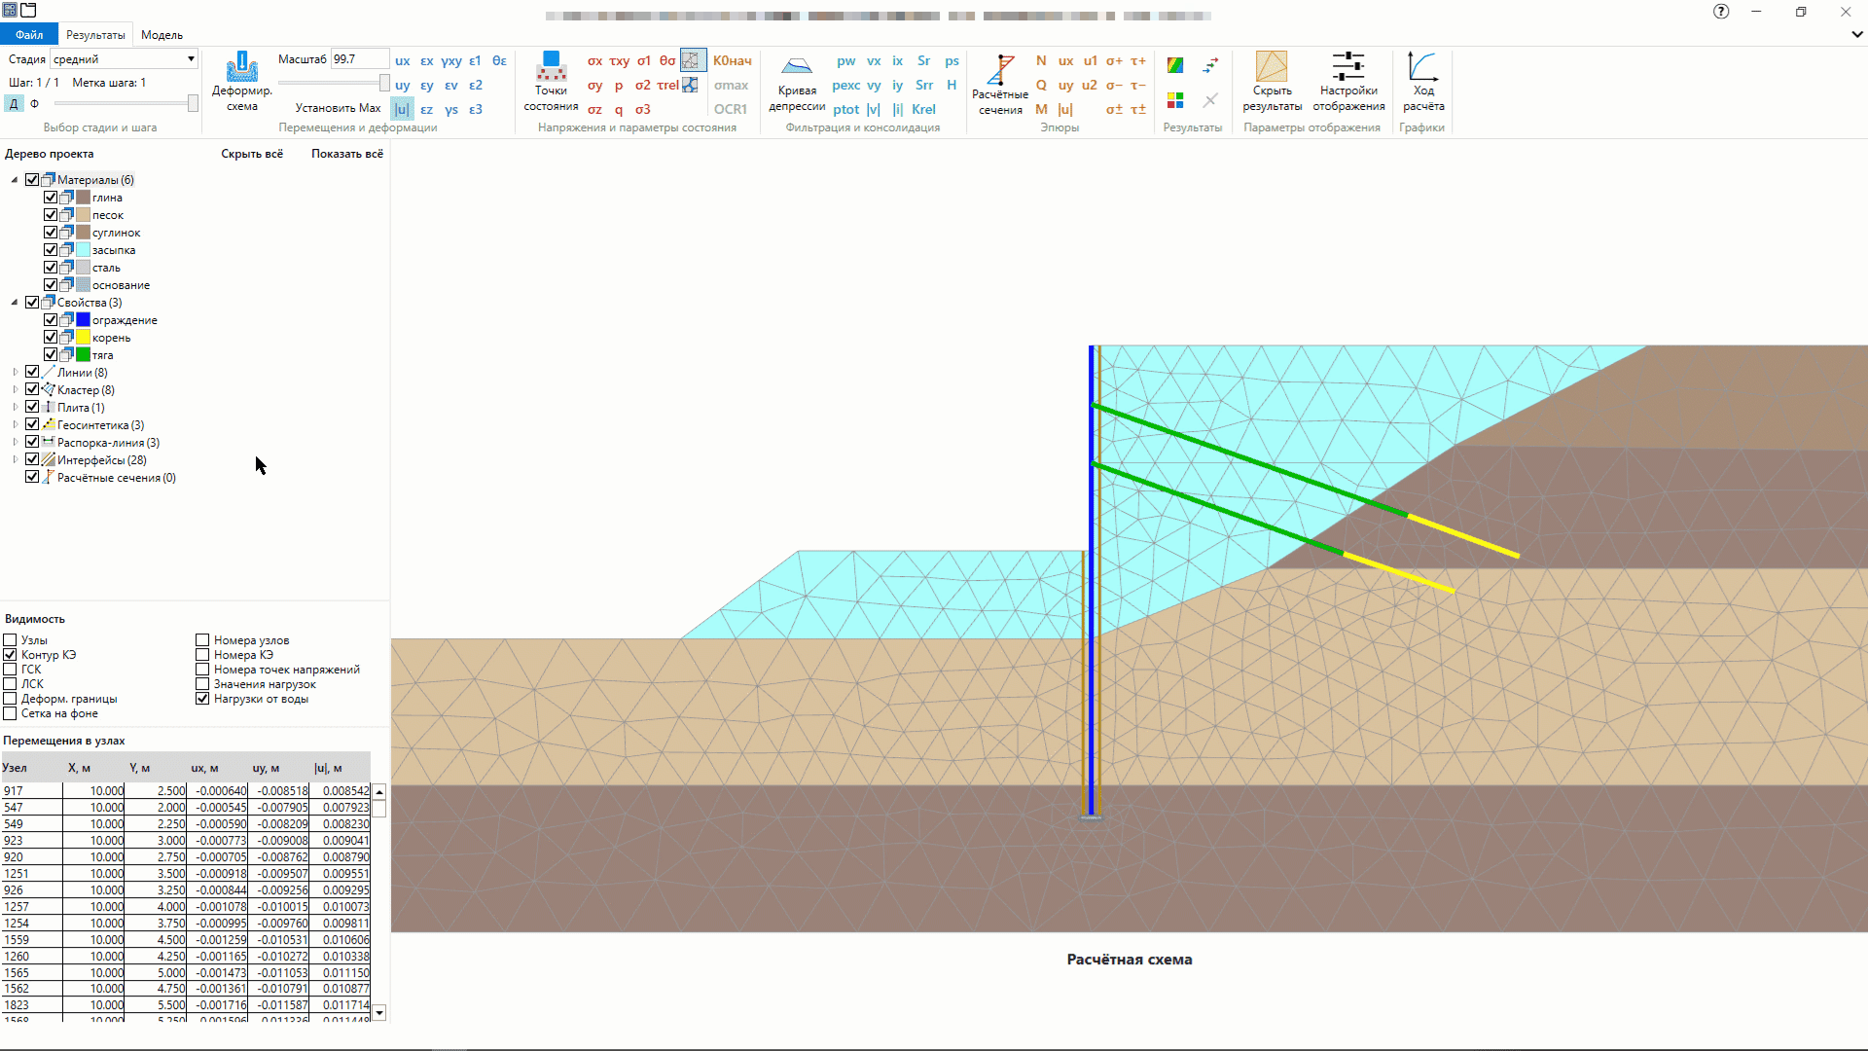The image size is (1868, 1051).
Task: Open the Стадия dropdown
Action: click(x=191, y=59)
